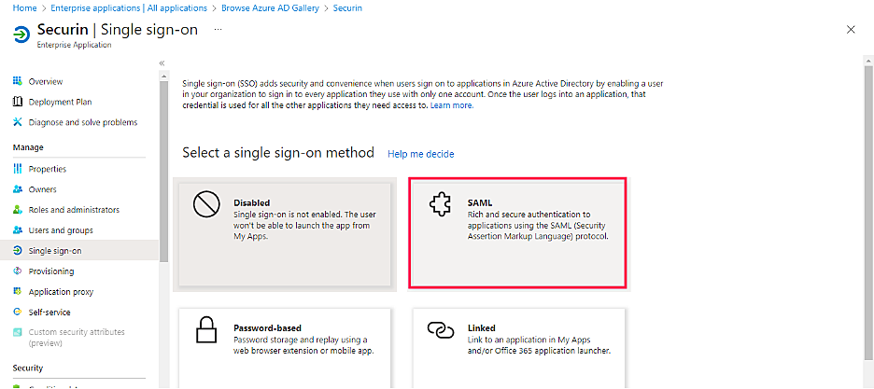Click the Manage section heading

pos(28,146)
